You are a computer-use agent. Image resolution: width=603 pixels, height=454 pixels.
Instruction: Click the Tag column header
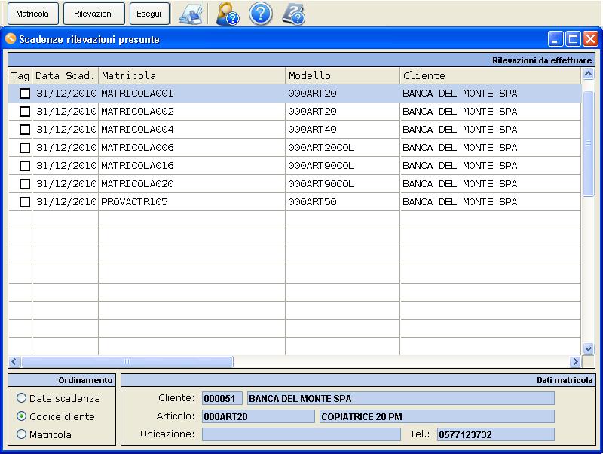tap(20, 76)
